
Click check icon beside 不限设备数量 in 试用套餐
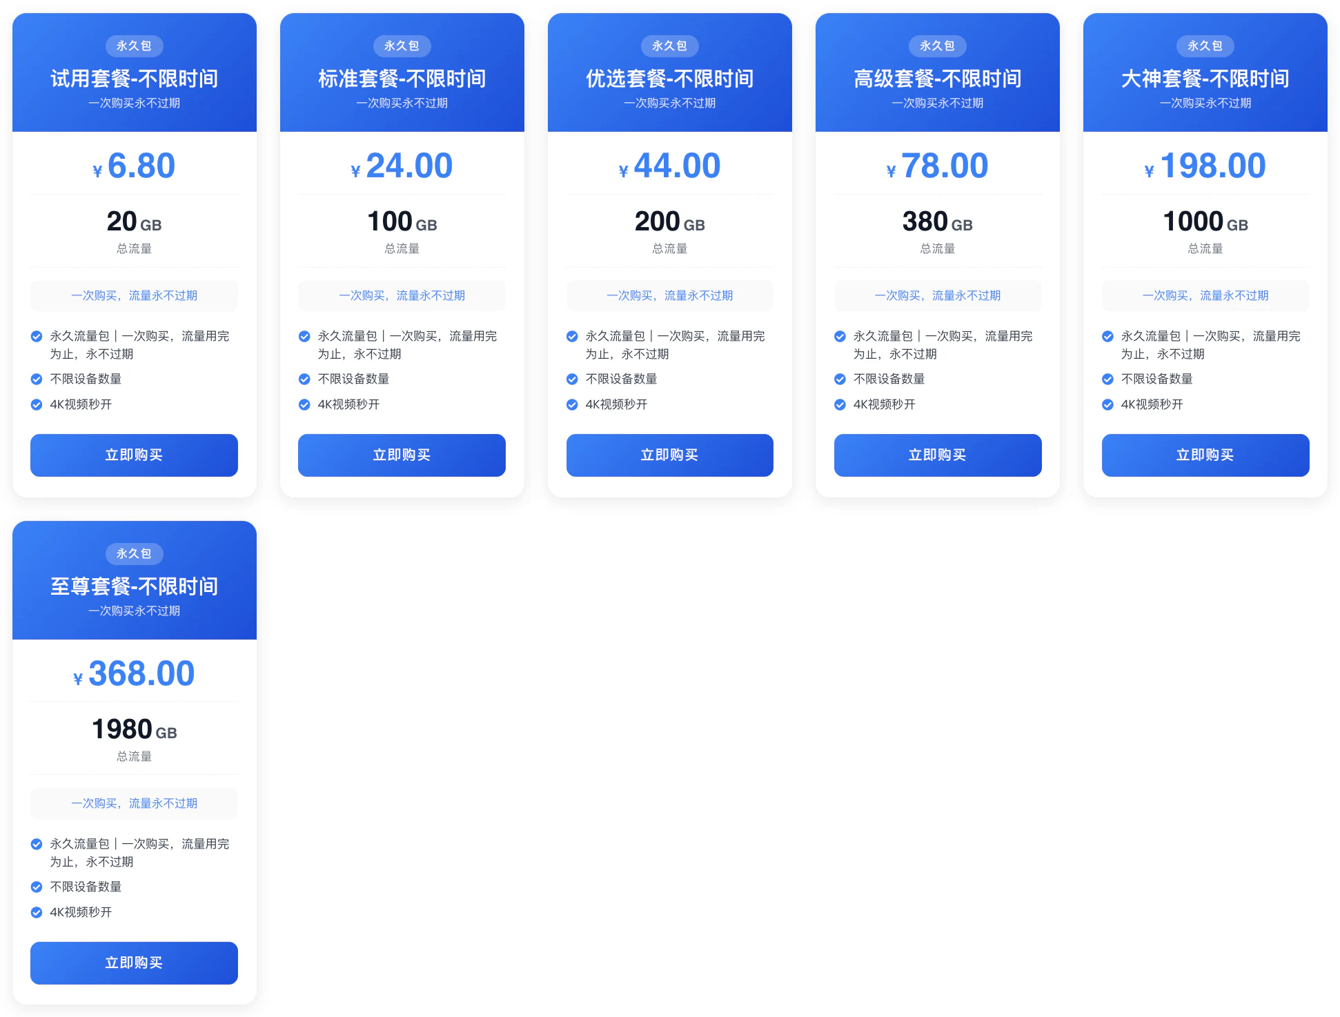(37, 379)
